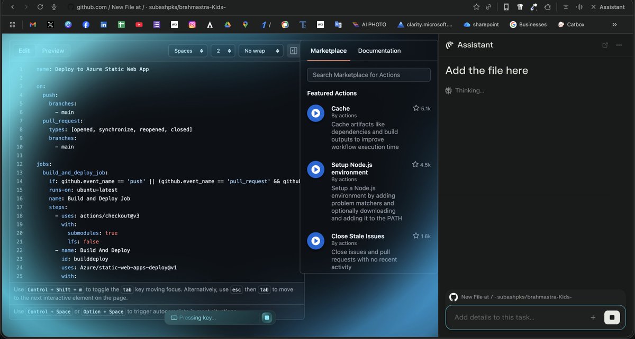Copy page link using the chain icon
This screenshot has width=635, height=339.
coord(489,7)
